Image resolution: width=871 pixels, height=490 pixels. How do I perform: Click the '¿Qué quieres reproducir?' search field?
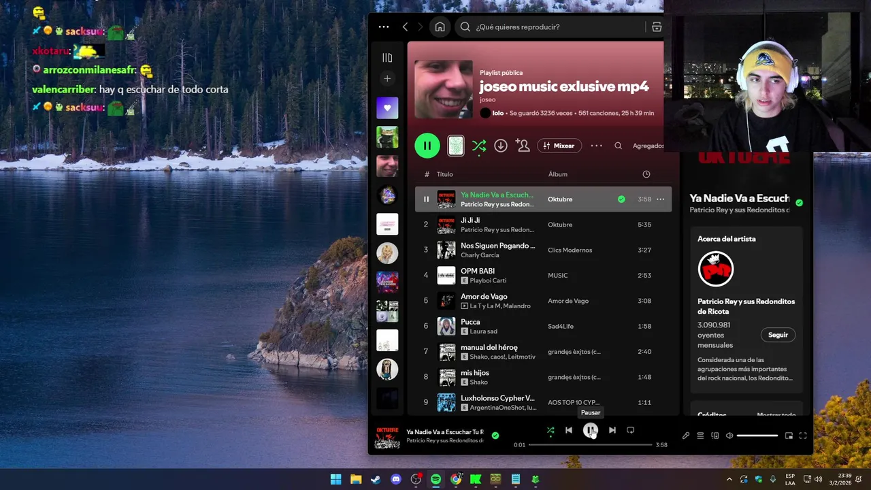[x=551, y=27]
